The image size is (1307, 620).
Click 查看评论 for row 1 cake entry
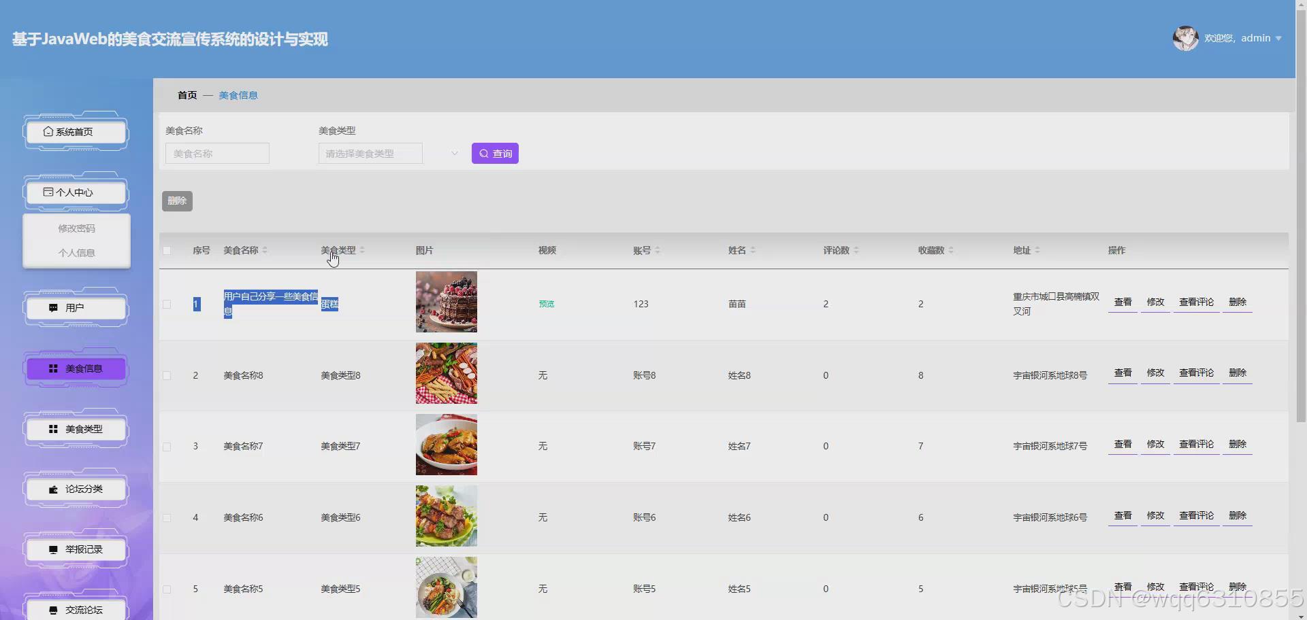click(x=1196, y=302)
